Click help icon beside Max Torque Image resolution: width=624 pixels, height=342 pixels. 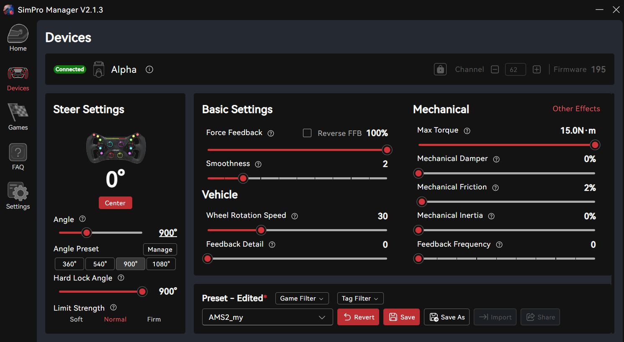click(x=467, y=131)
